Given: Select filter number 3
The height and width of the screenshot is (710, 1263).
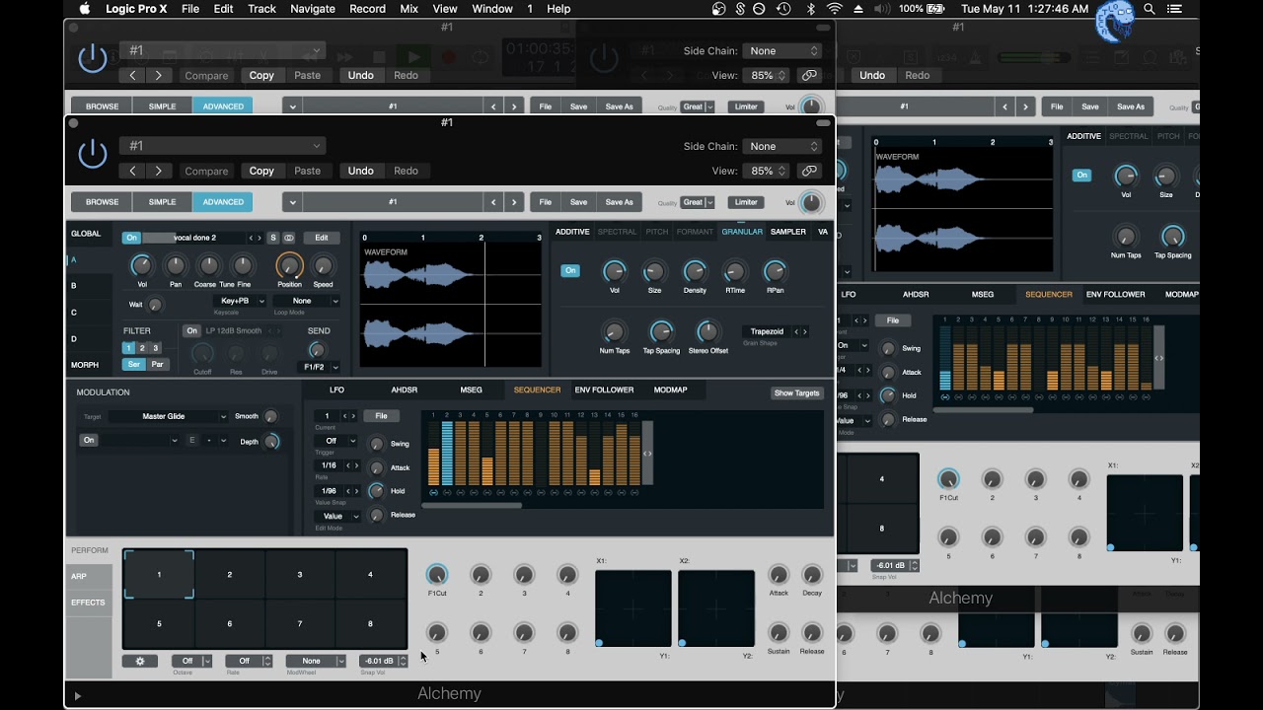Looking at the screenshot, I should click(x=154, y=348).
